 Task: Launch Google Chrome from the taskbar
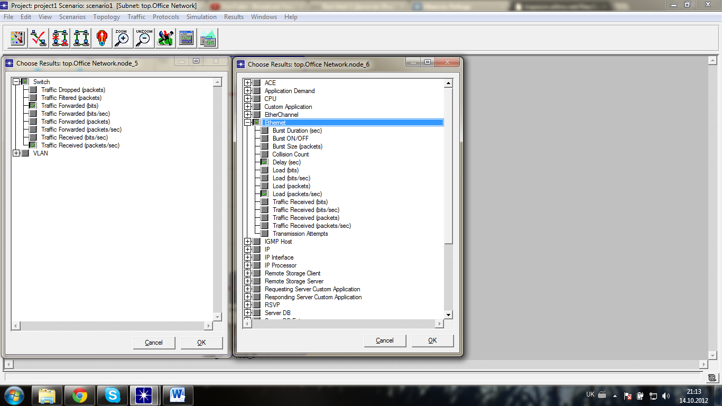point(80,395)
